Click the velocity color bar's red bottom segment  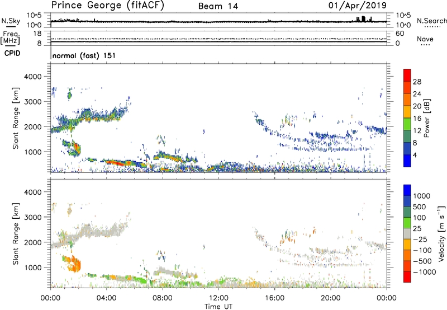coord(407,277)
